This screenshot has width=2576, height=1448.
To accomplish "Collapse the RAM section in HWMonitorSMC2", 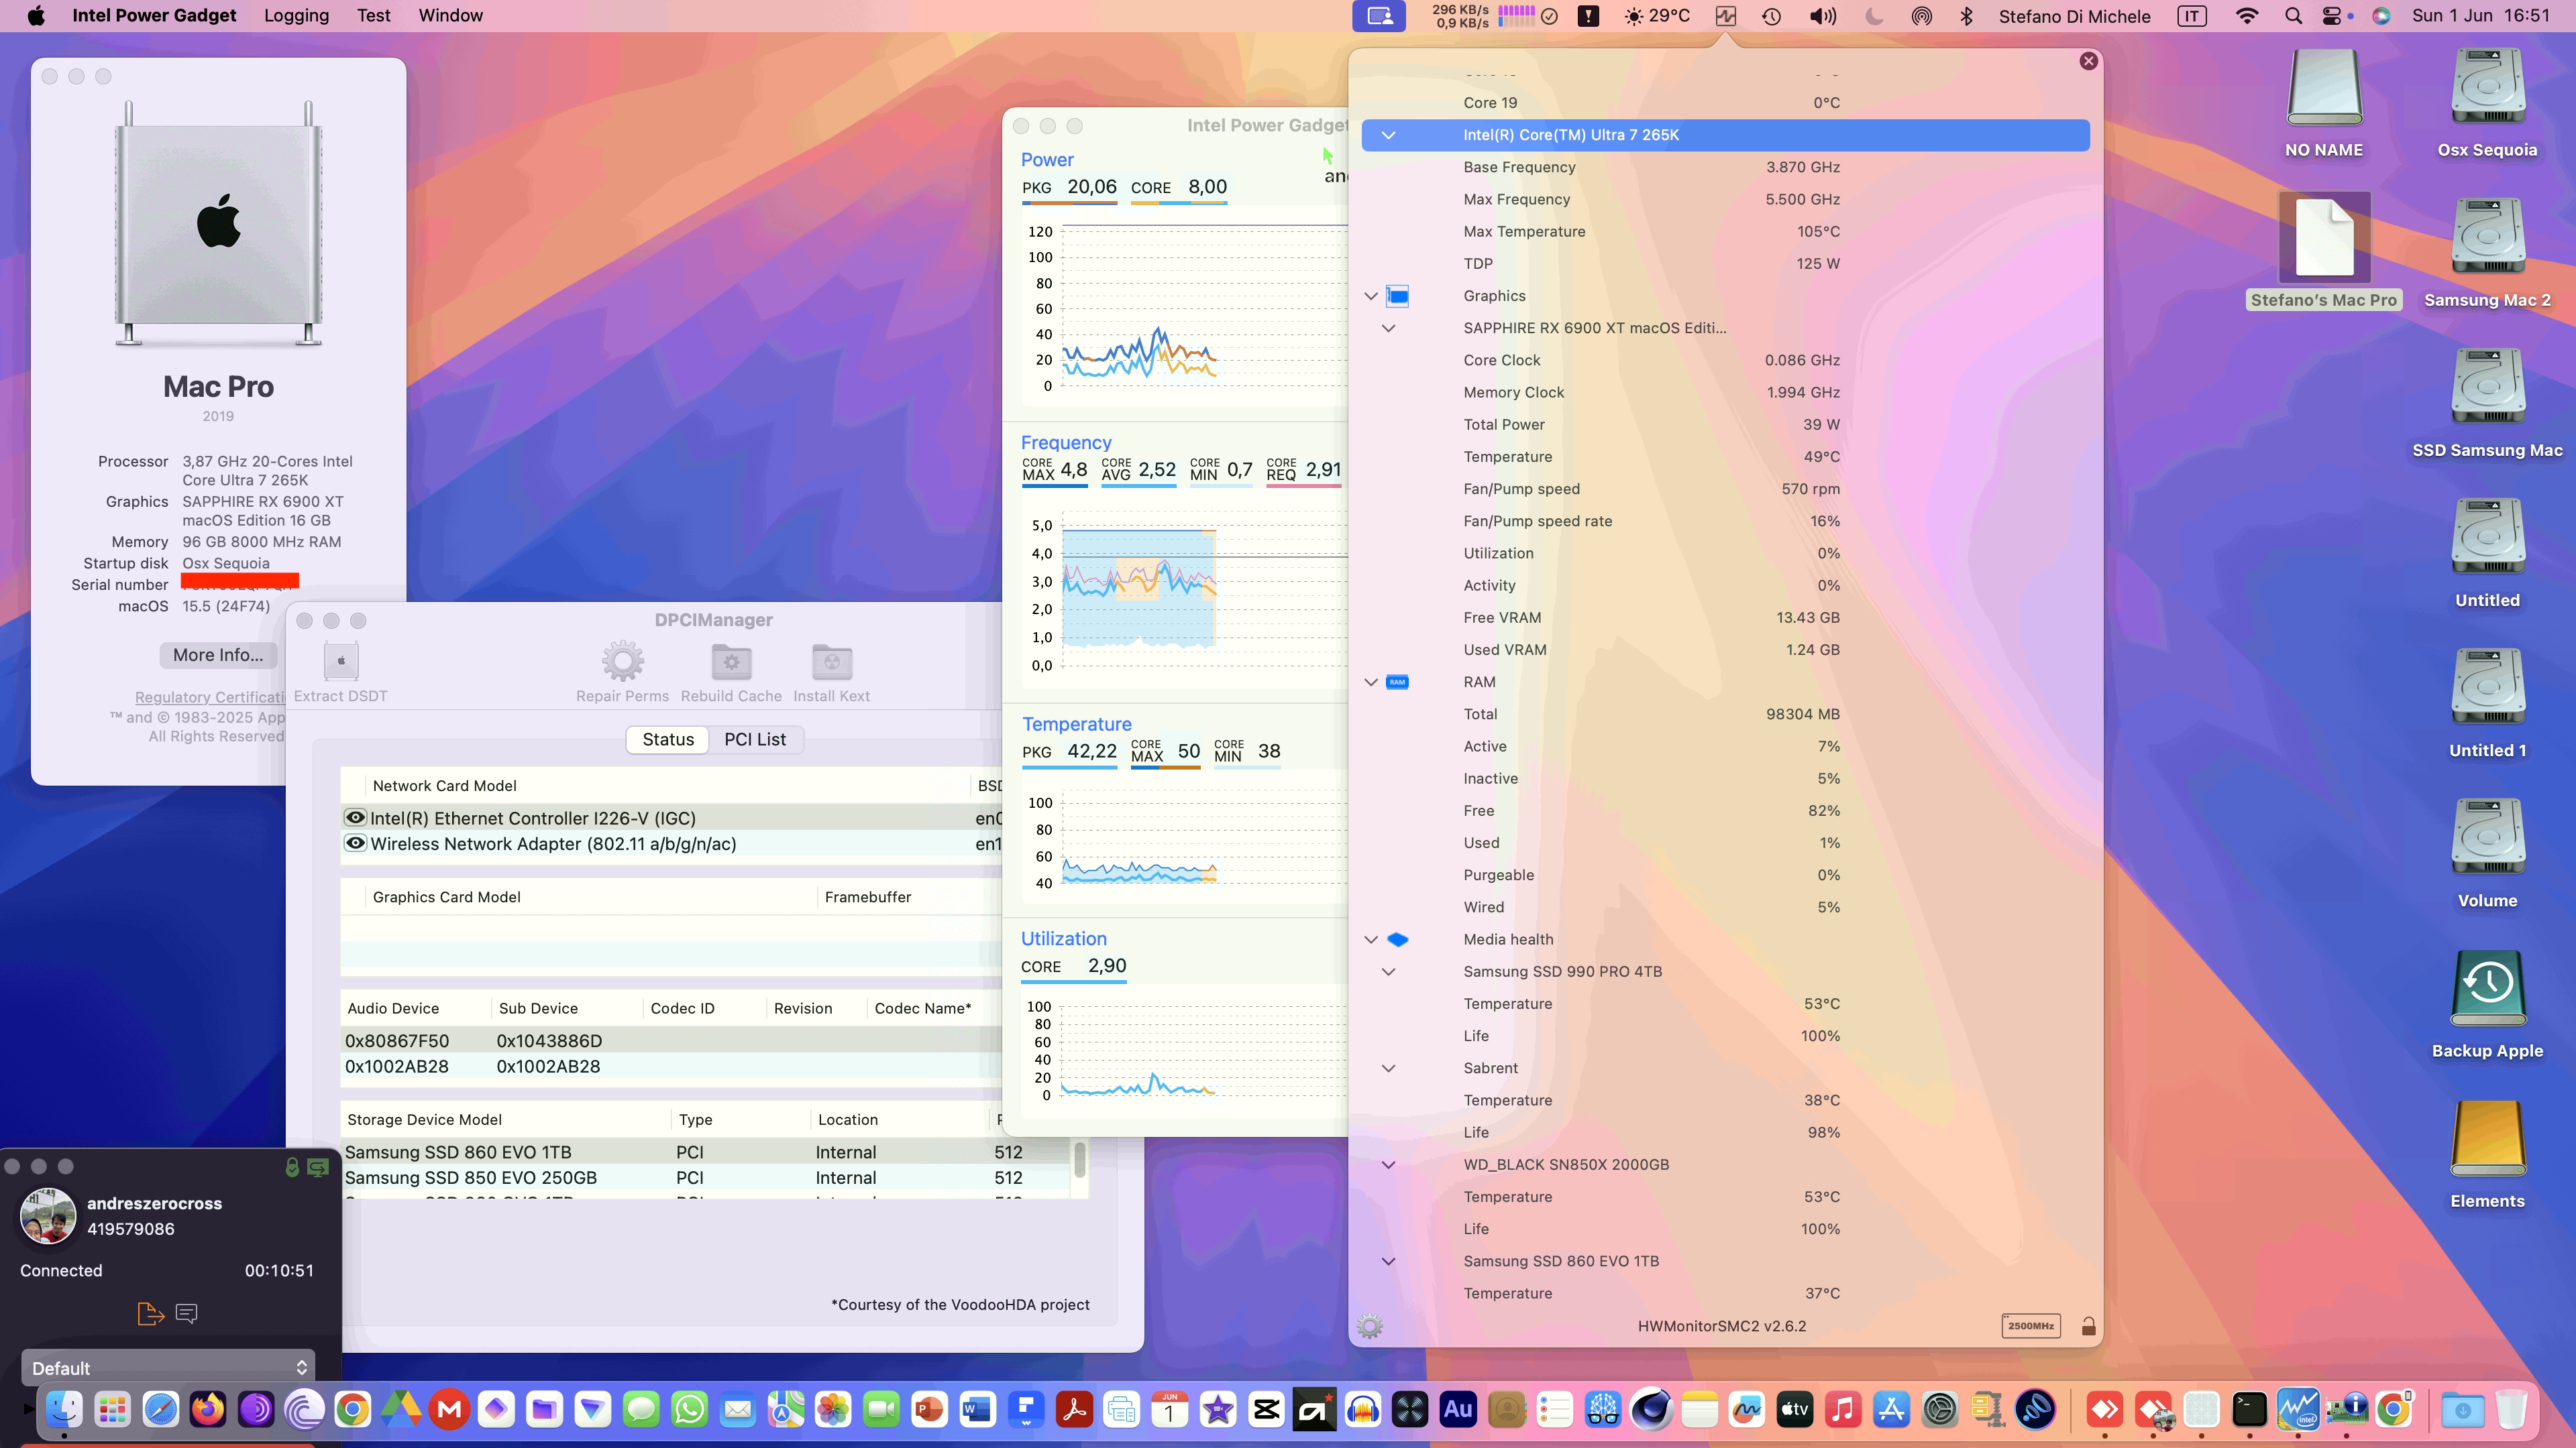I will [x=1370, y=682].
